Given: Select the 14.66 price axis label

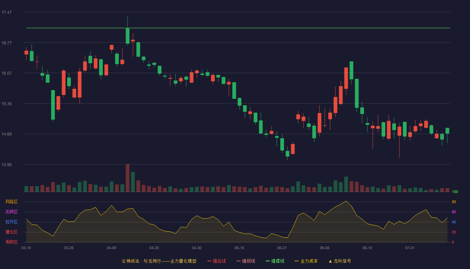Looking at the screenshot, I should tap(6, 134).
